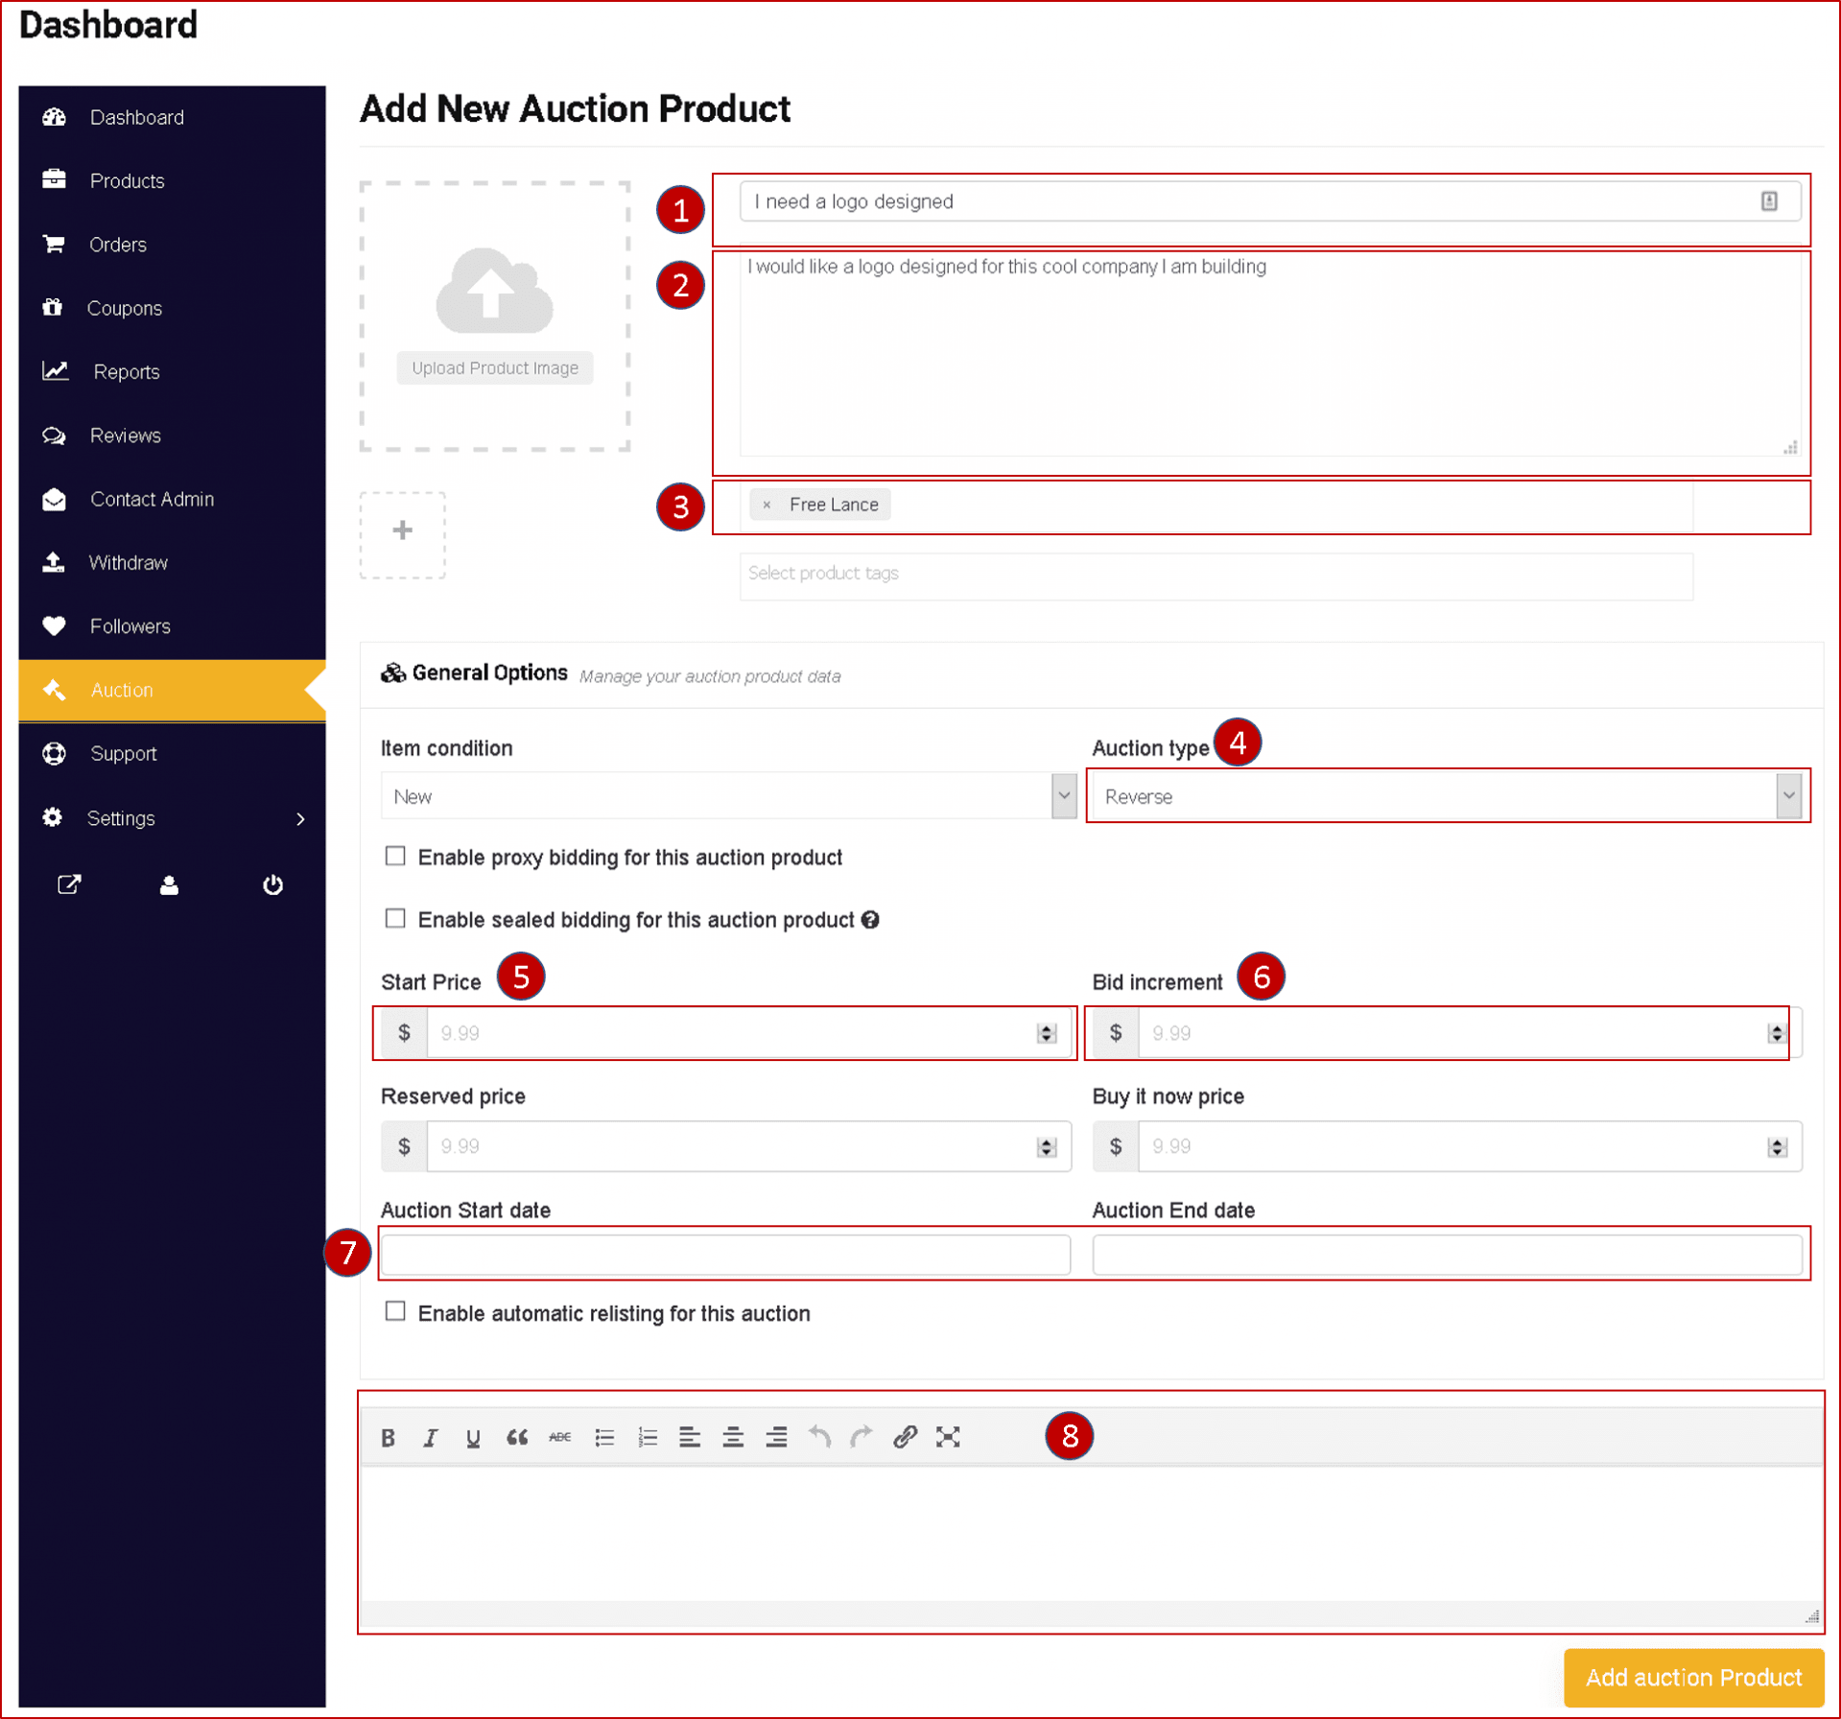This screenshot has height=1719, width=1841.
Task: Insert a bulleted list
Action: 604,1437
